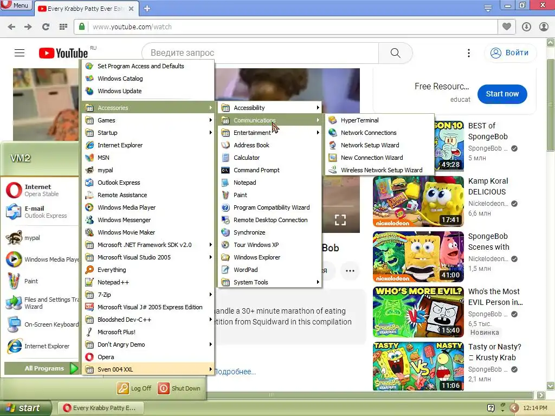The width and height of the screenshot is (555, 416).
Task: Launch New Connection Wizard
Action: (379, 158)
